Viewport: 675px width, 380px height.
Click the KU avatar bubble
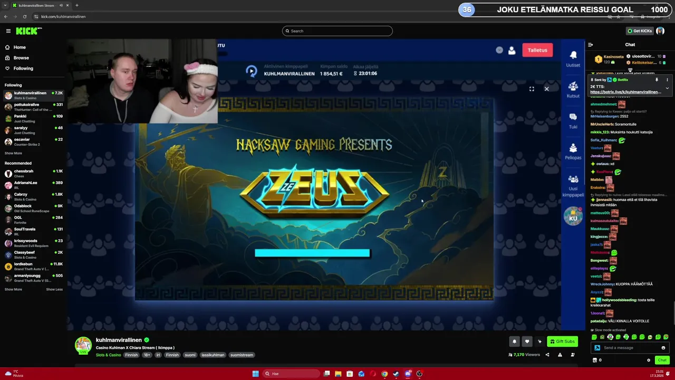pos(573,216)
